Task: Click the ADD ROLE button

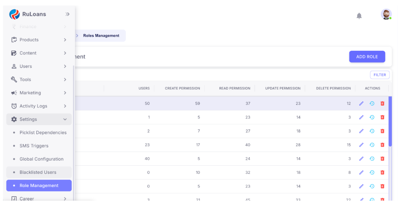Action: tap(367, 57)
